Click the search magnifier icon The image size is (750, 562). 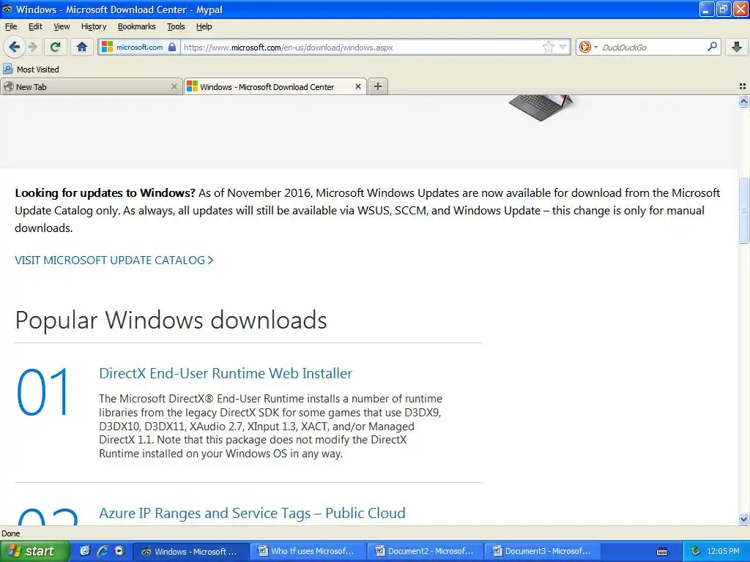coord(712,46)
